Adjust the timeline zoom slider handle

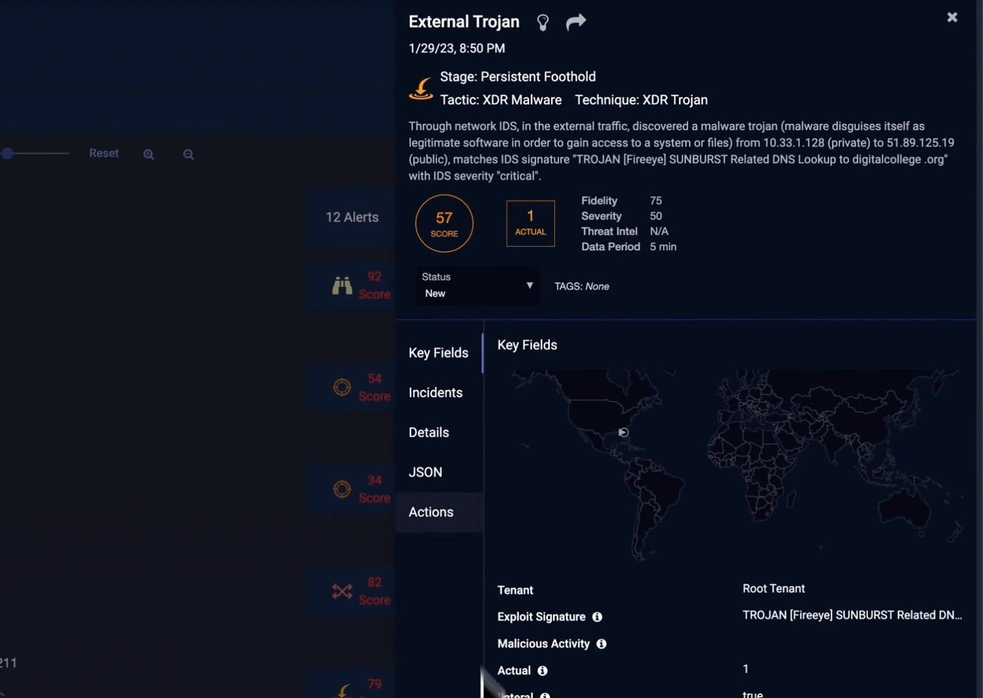7,153
